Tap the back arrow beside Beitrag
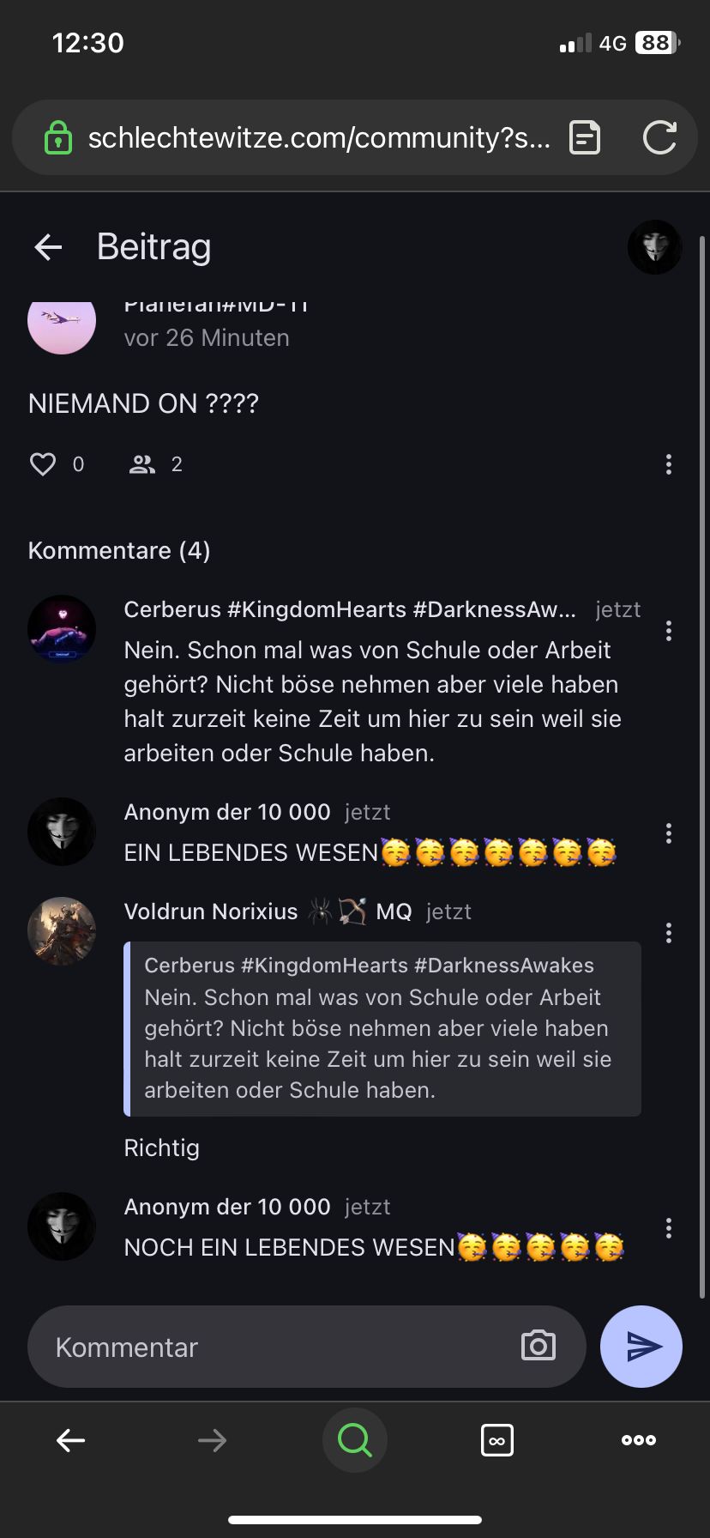The image size is (710, 1538). [x=48, y=248]
